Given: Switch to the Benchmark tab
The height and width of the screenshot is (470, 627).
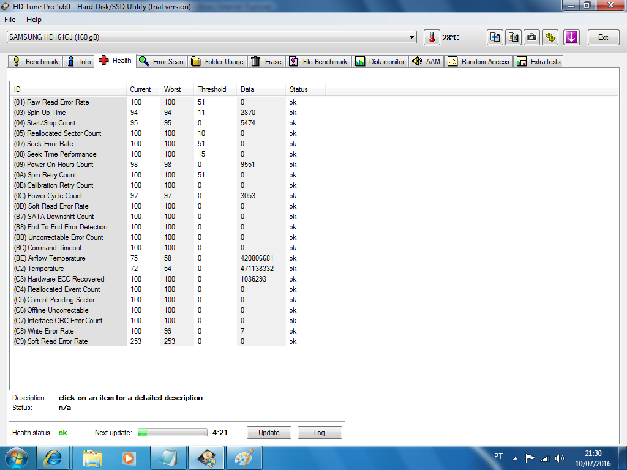Looking at the screenshot, I should pyautogui.click(x=36, y=62).
